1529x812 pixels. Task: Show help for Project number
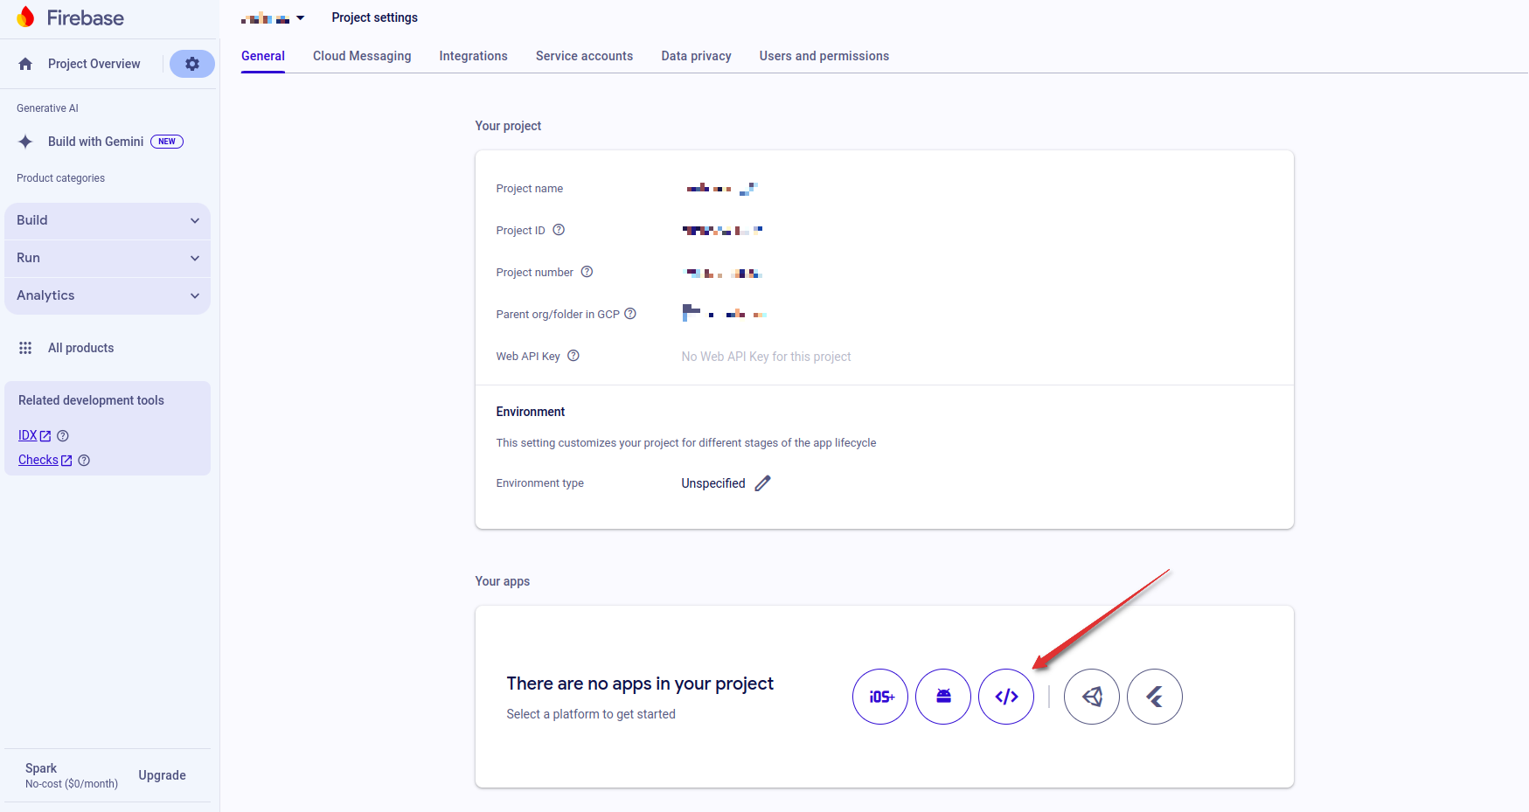tap(587, 272)
